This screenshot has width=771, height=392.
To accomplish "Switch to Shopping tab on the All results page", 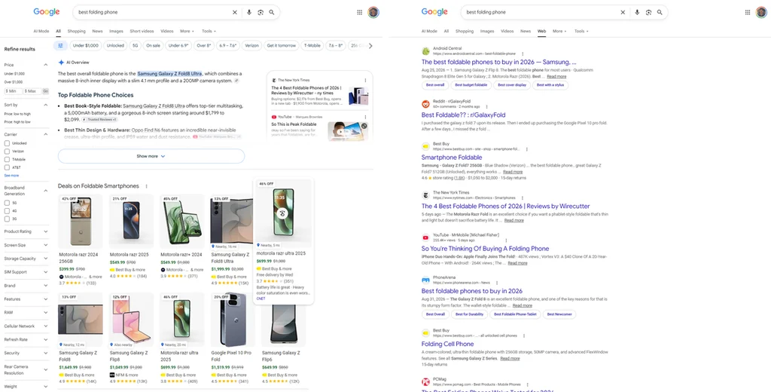I will point(76,31).
